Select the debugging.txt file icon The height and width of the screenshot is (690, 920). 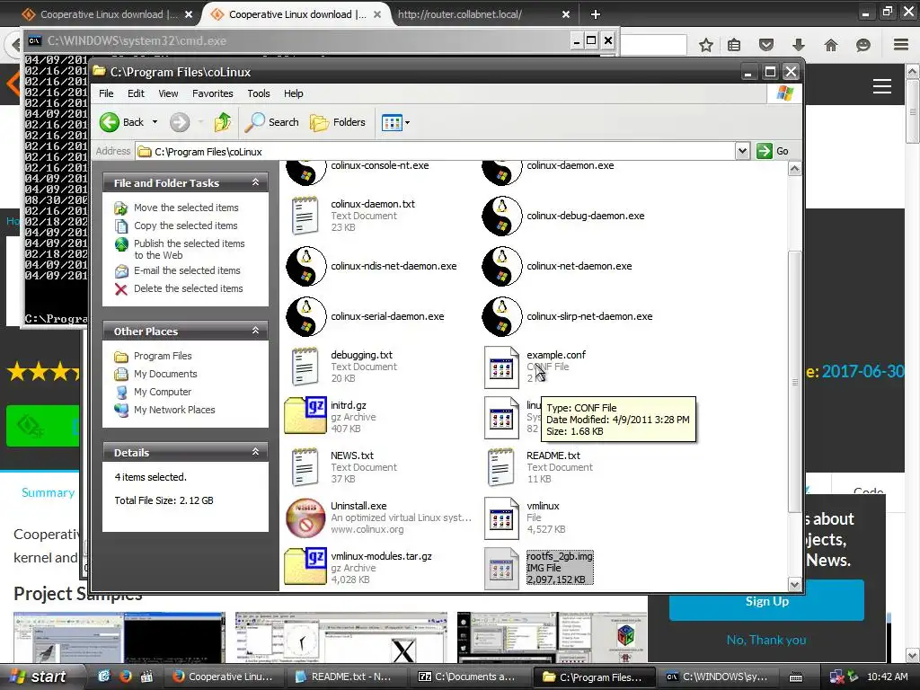tap(305, 367)
